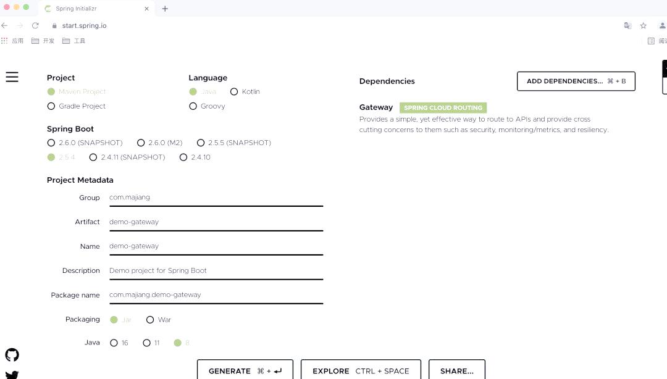Click the browser back arrow
This screenshot has width=667, height=379.
click(x=5, y=25)
